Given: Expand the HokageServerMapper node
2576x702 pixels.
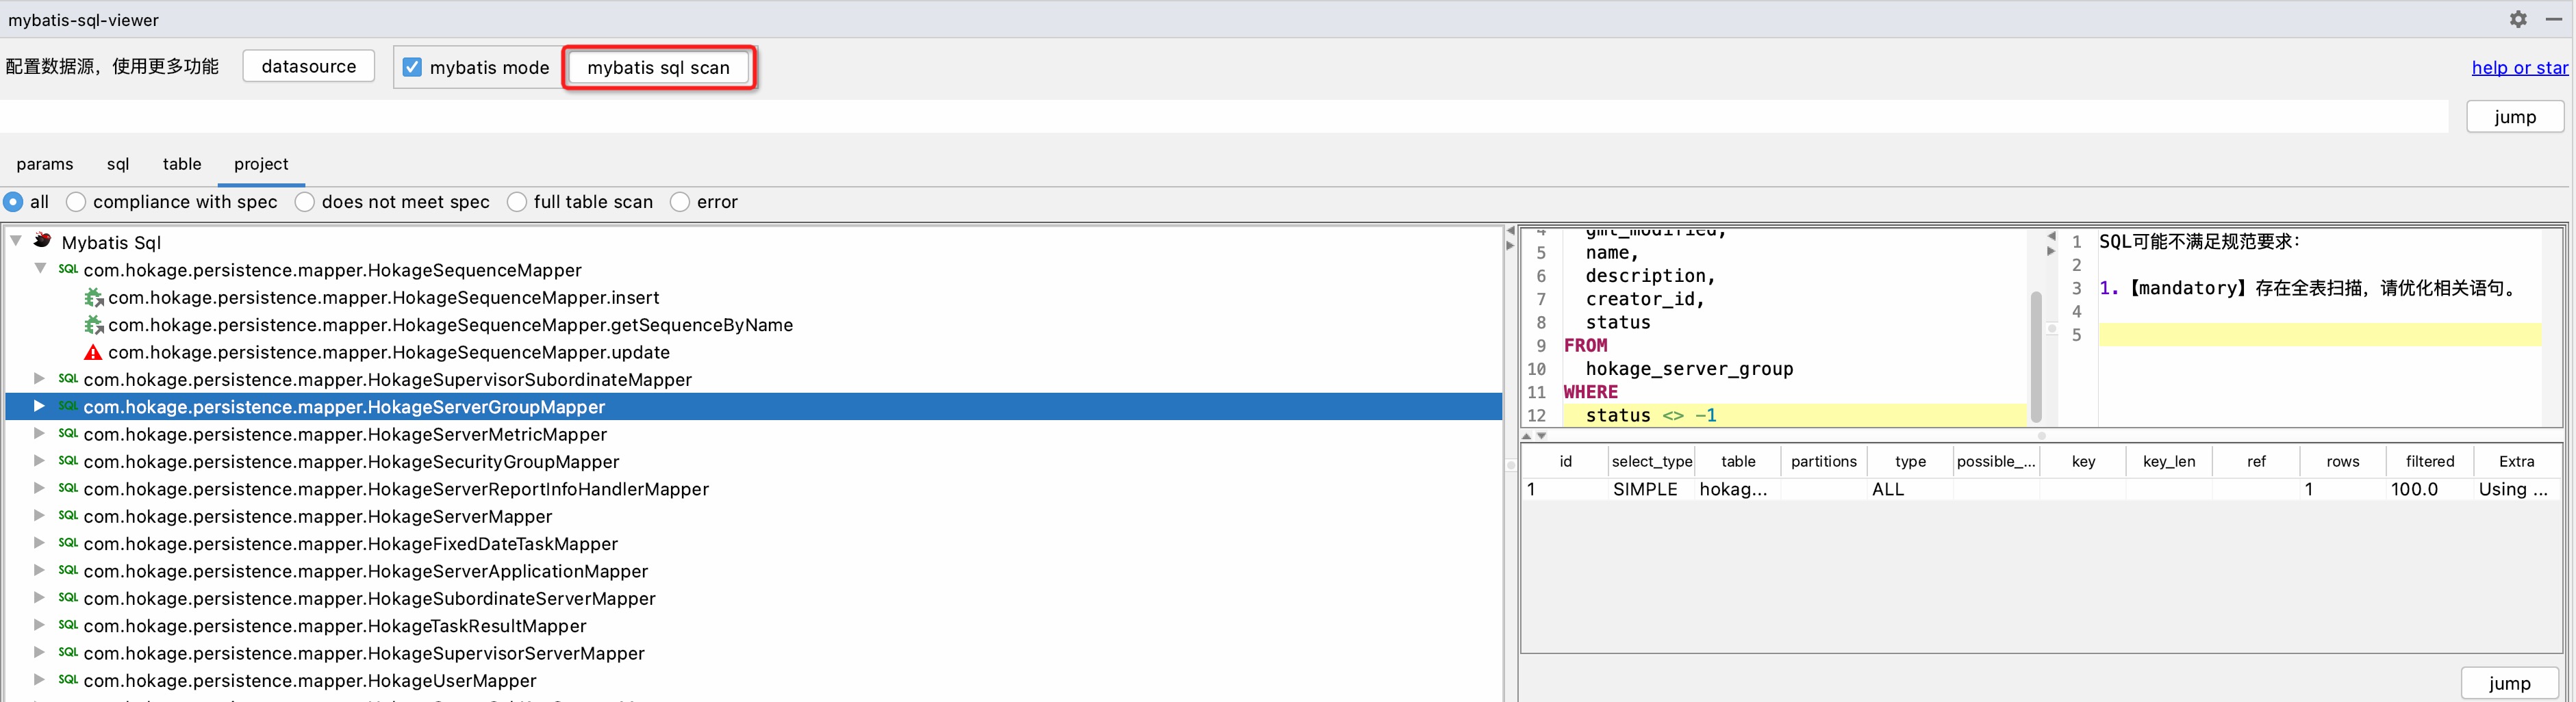Looking at the screenshot, I should 39,515.
